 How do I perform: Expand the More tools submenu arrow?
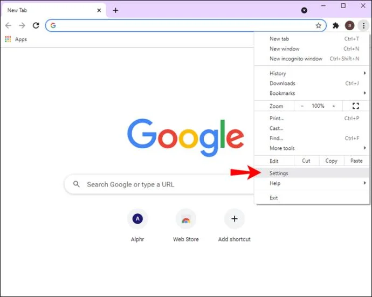pos(365,148)
